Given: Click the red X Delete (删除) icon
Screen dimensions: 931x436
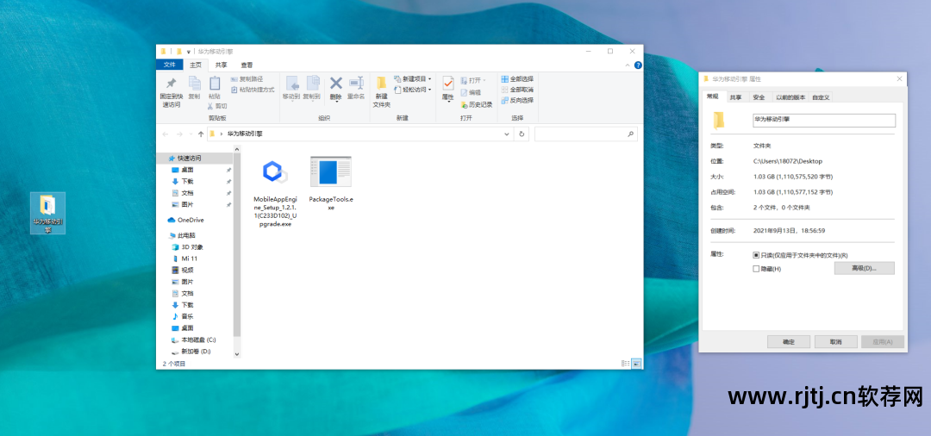Looking at the screenshot, I should point(336,83).
